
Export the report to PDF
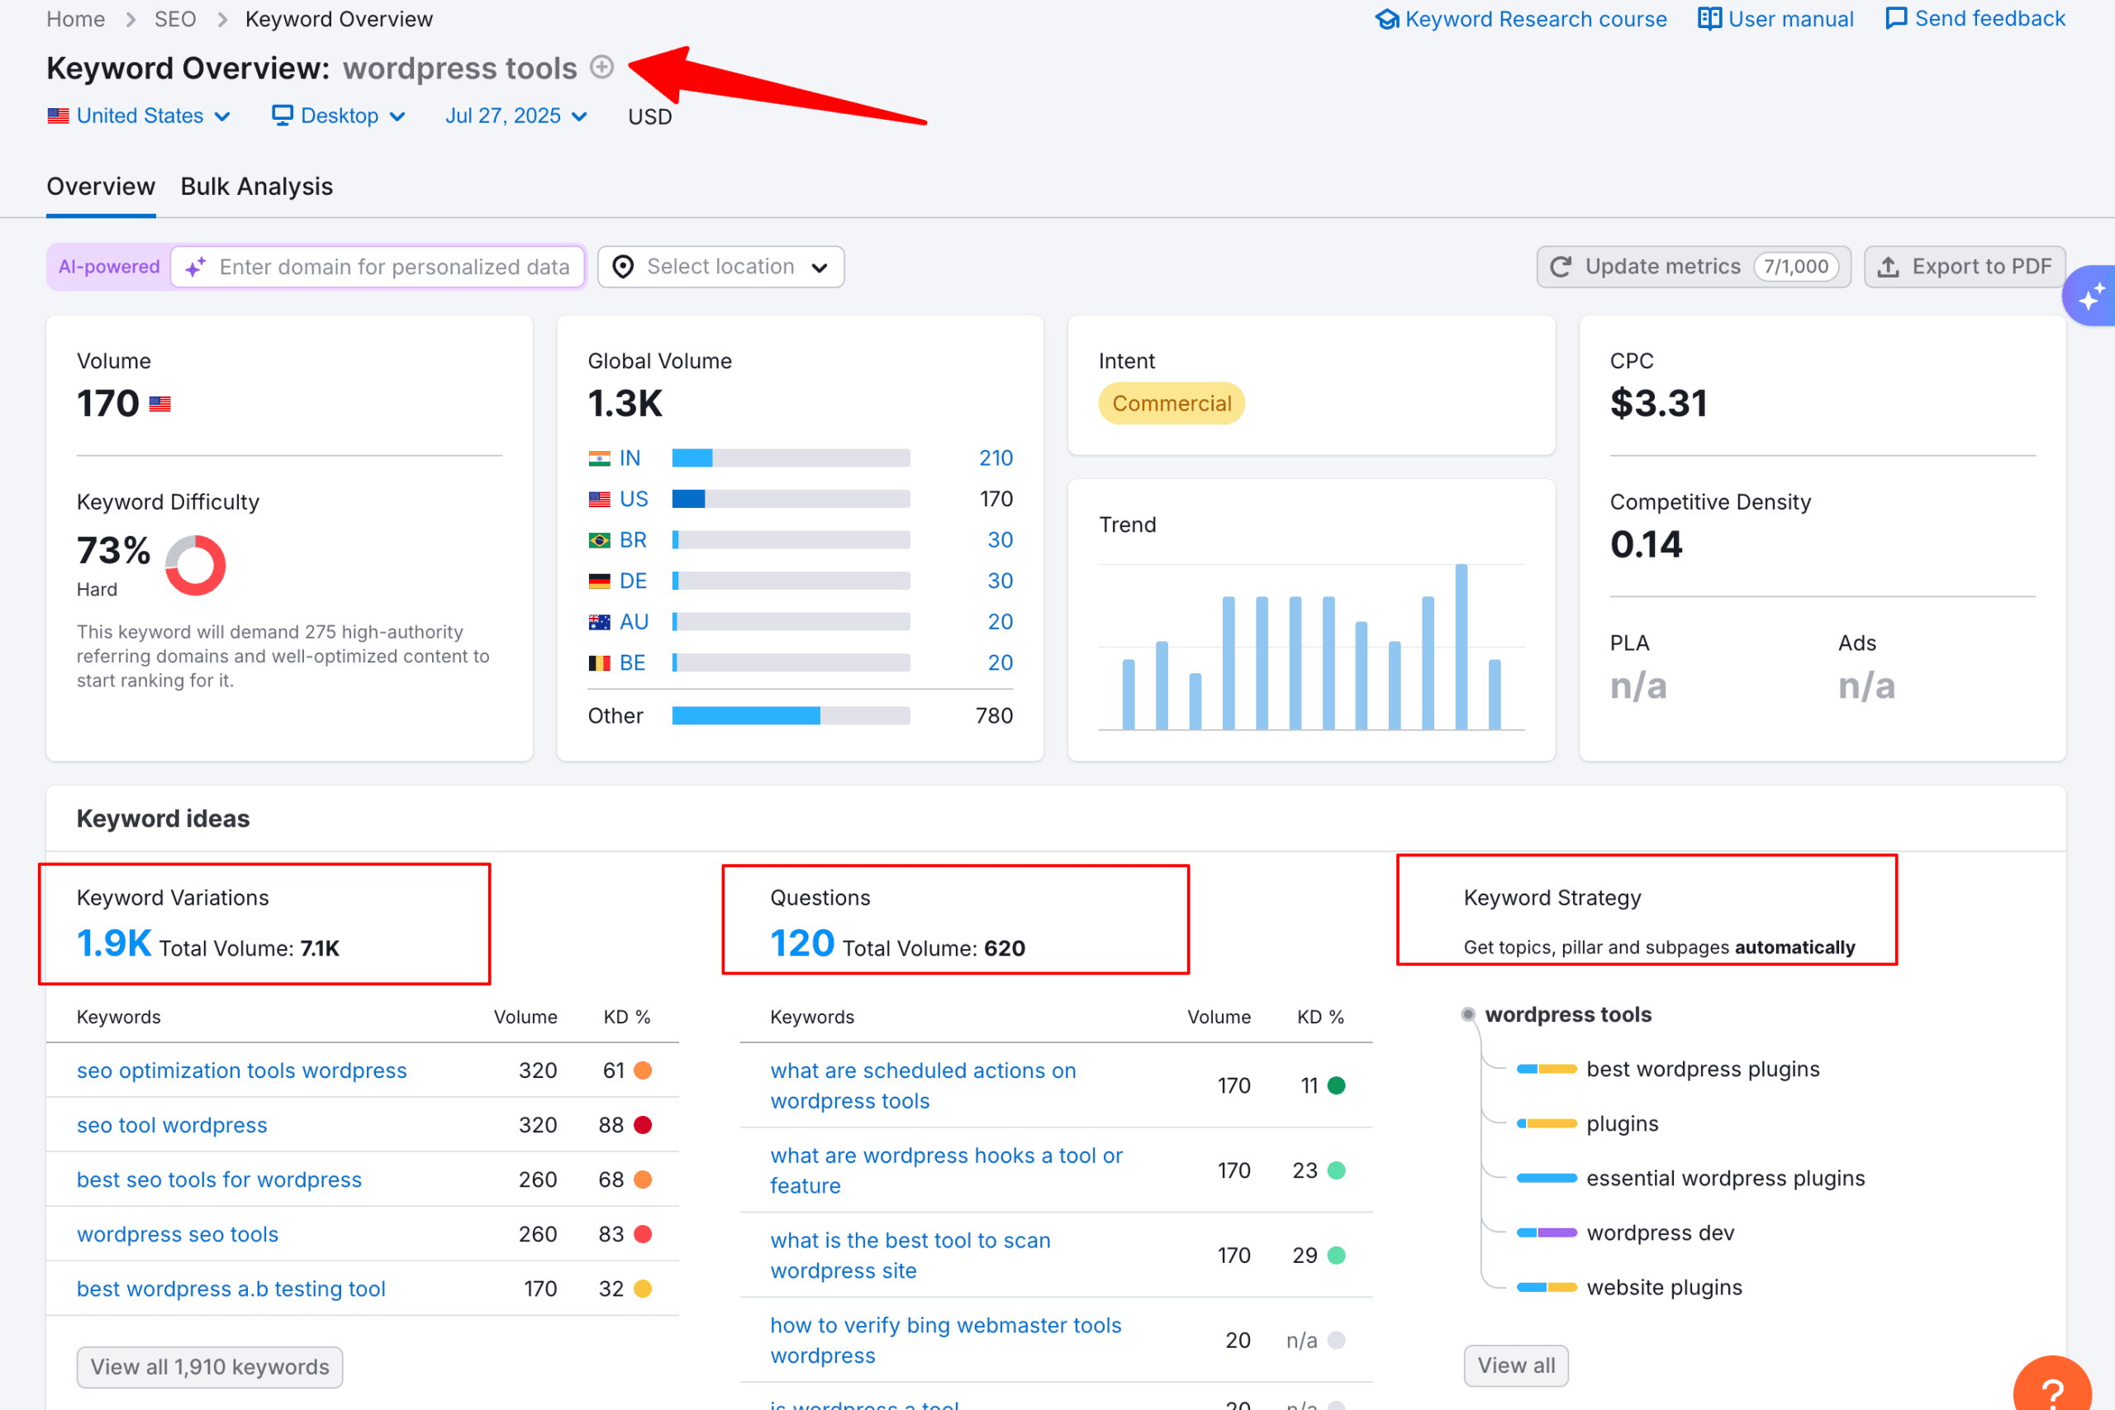tap(1965, 266)
